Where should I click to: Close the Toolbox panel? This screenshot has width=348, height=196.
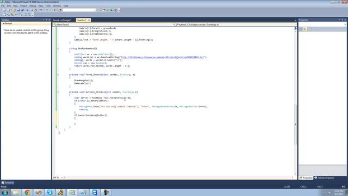tap(49, 20)
